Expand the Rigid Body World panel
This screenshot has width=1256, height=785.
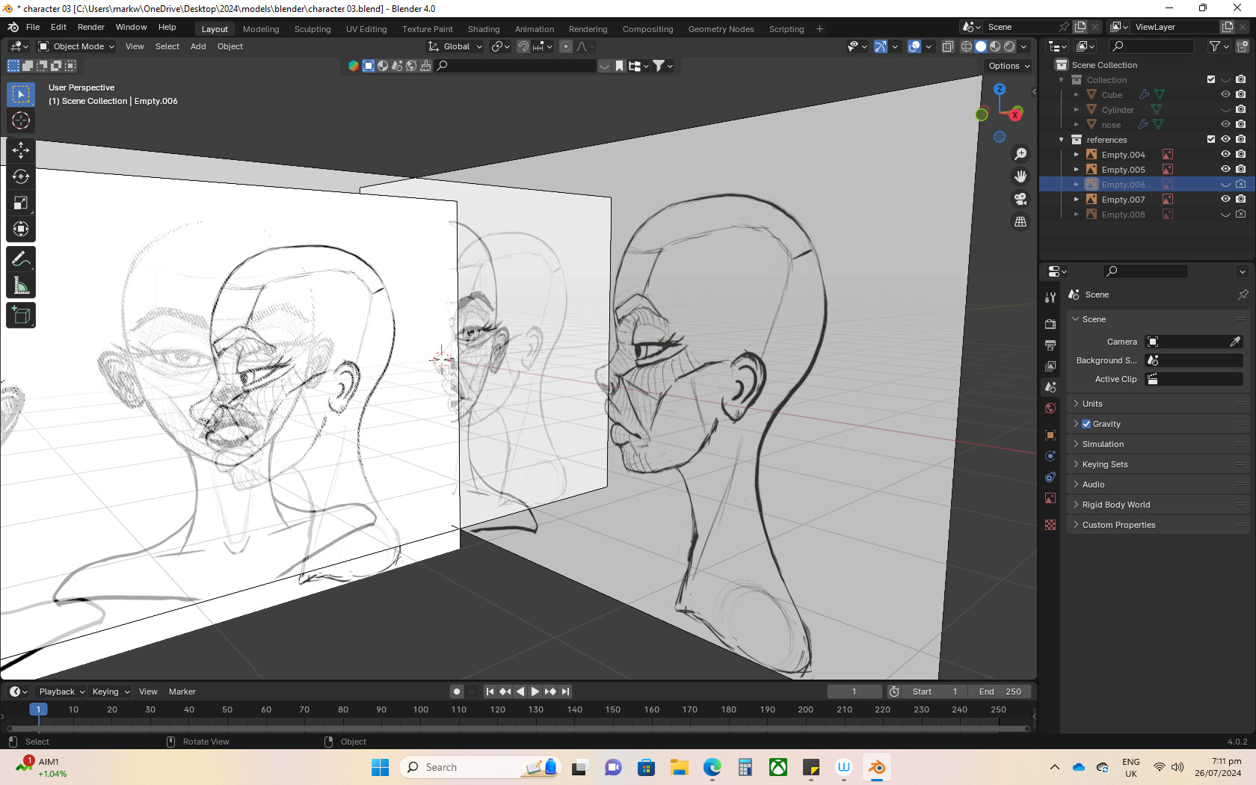1158,505
